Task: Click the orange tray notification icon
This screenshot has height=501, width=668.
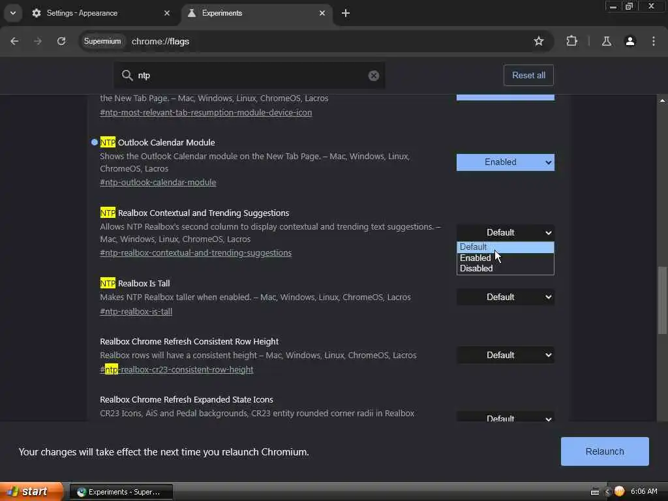Action: pos(620,492)
